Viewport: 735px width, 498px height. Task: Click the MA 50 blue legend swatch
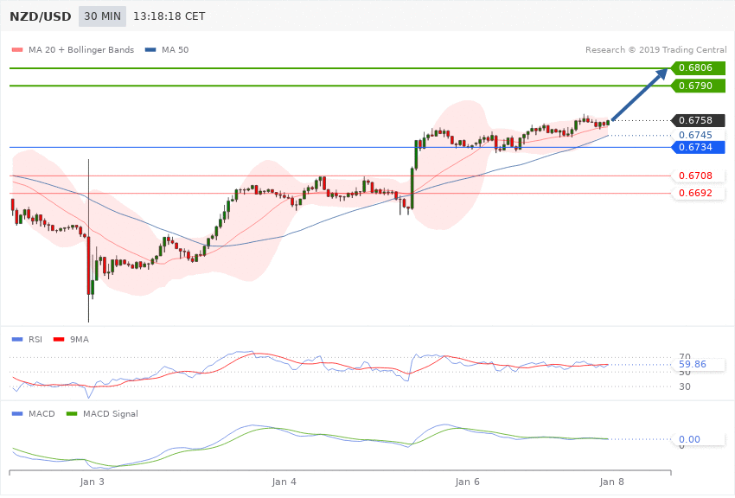pos(150,49)
